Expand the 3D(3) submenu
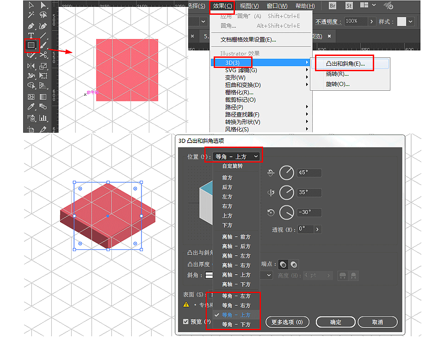Screen dimensions: 444x339 (x=261, y=62)
